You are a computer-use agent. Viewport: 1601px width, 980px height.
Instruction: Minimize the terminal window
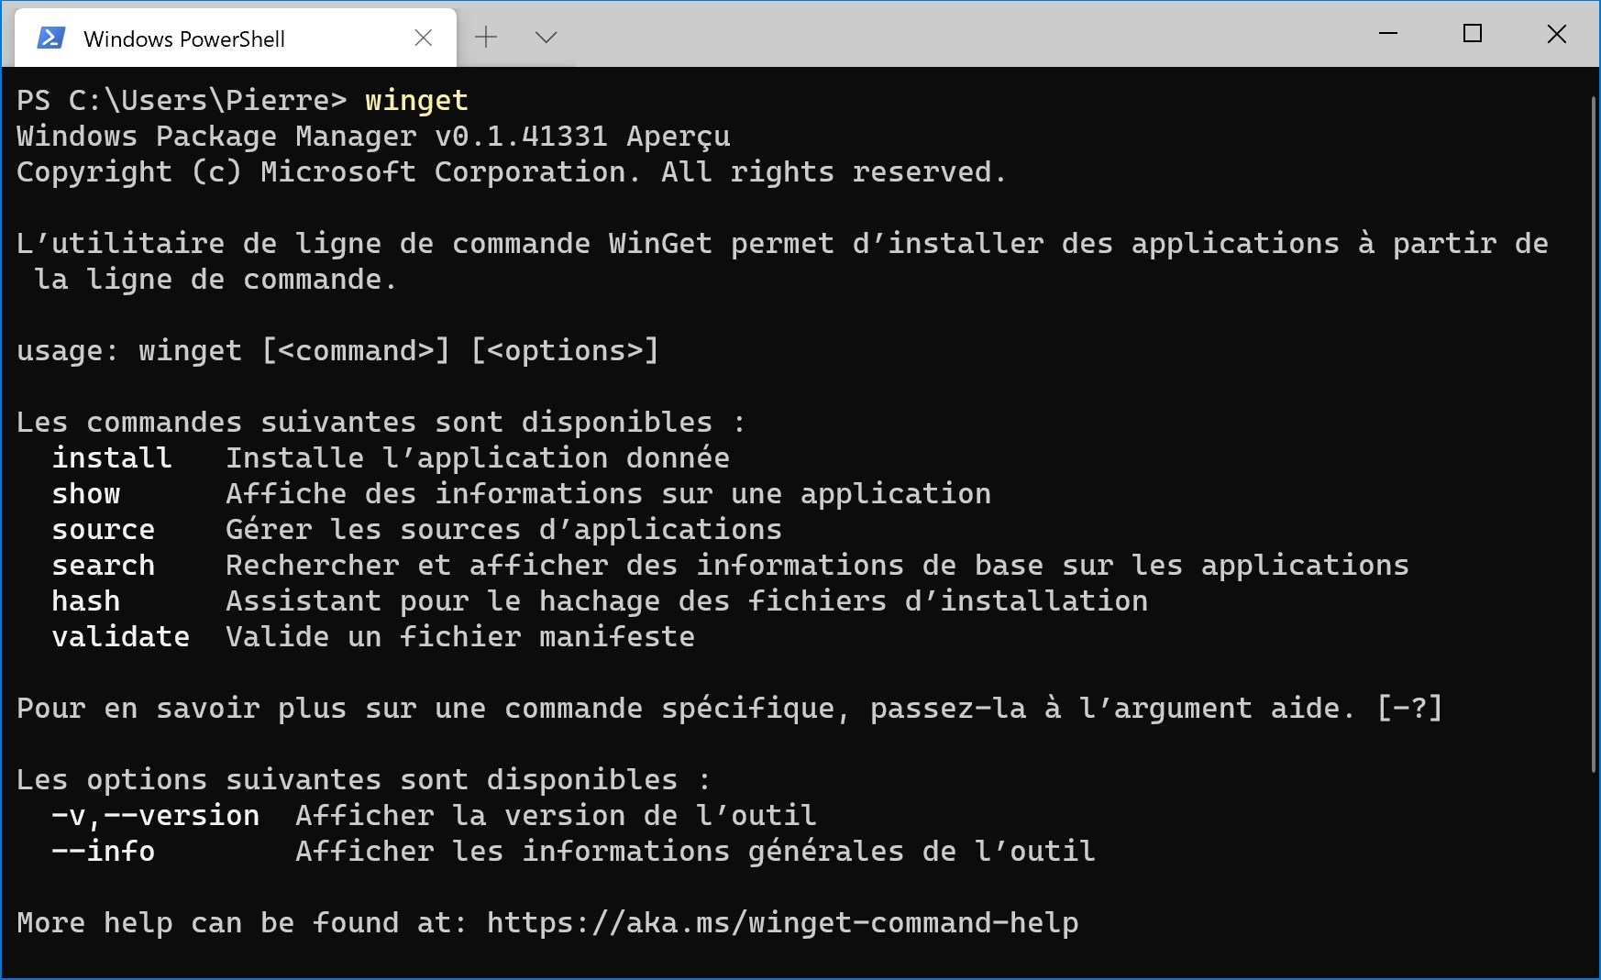(1388, 34)
